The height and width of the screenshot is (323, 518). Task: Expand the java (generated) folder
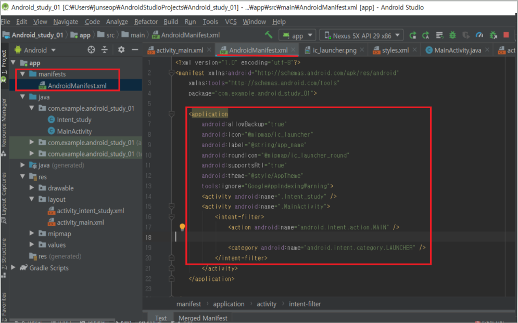[22, 165]
